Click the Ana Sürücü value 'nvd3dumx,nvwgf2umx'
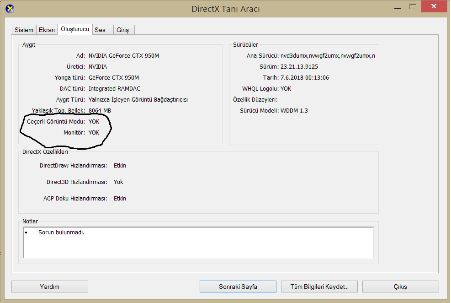Image resolution: width=451 pixels, height=303 pixels. click(328, 55)
